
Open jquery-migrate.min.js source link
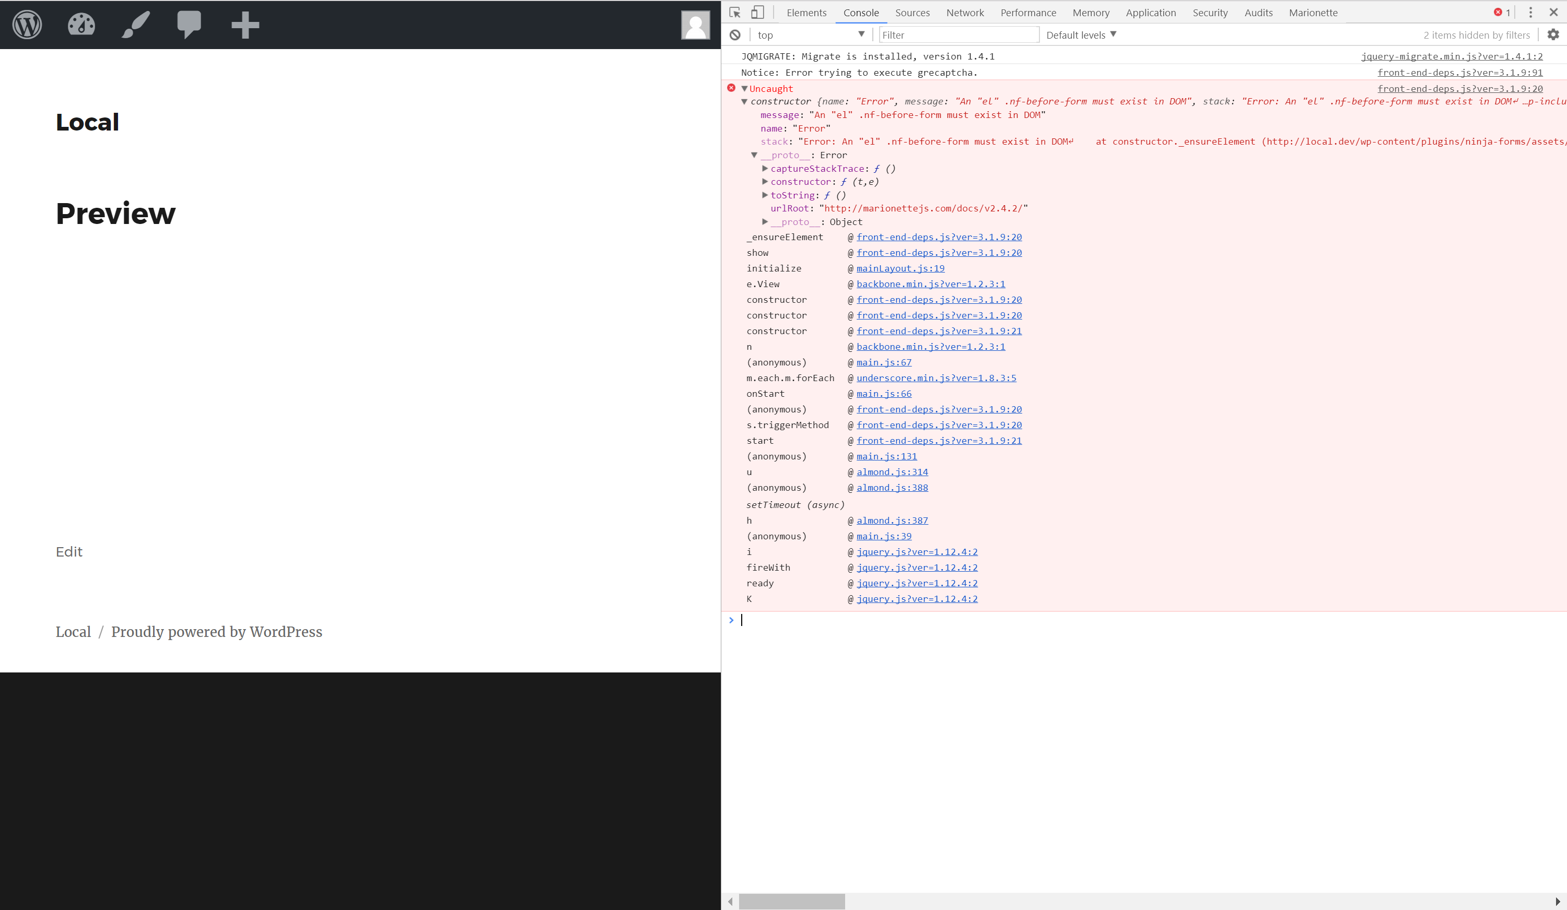coord(1452,56)
